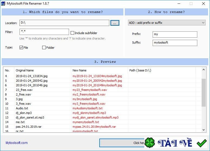Click the 'Click here' rename button
The width and height of the screenshot is (210, 151).
pos(122,143)
